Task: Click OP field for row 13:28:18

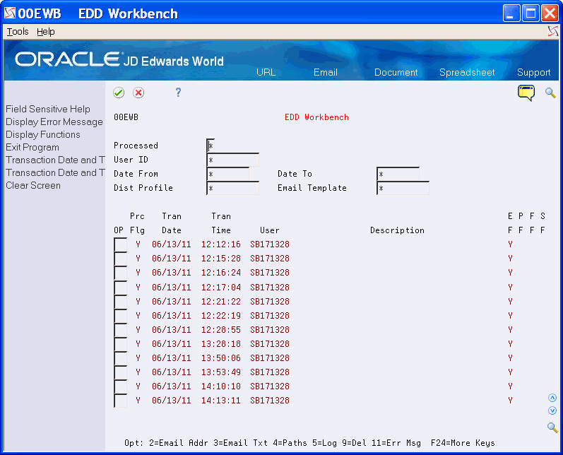Action: point(120,343)
